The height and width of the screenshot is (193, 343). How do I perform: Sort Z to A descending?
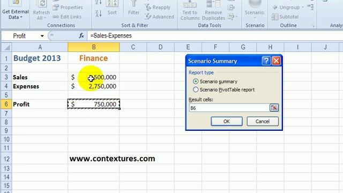coord(99,13)
